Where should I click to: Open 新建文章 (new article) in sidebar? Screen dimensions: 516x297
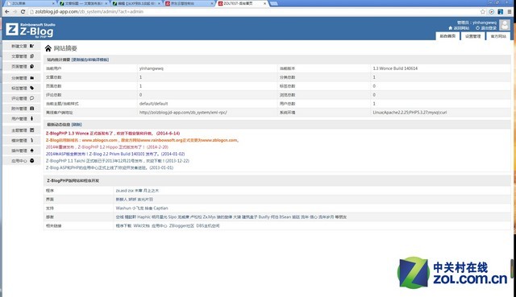(22, 46)
